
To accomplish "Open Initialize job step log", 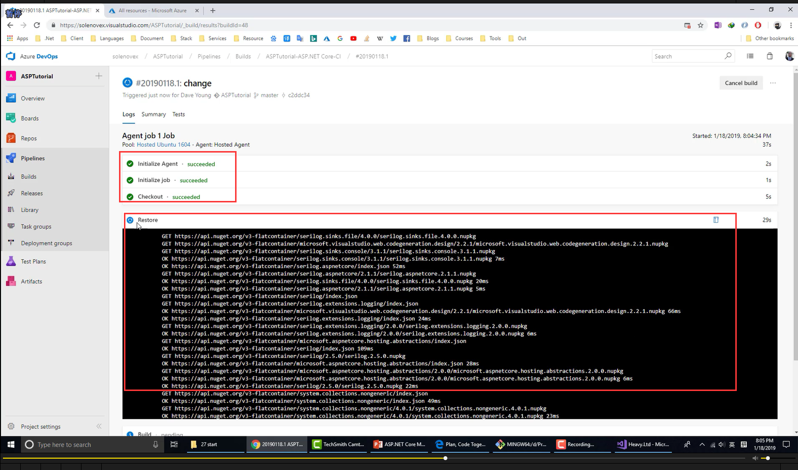I will point(449,180).
